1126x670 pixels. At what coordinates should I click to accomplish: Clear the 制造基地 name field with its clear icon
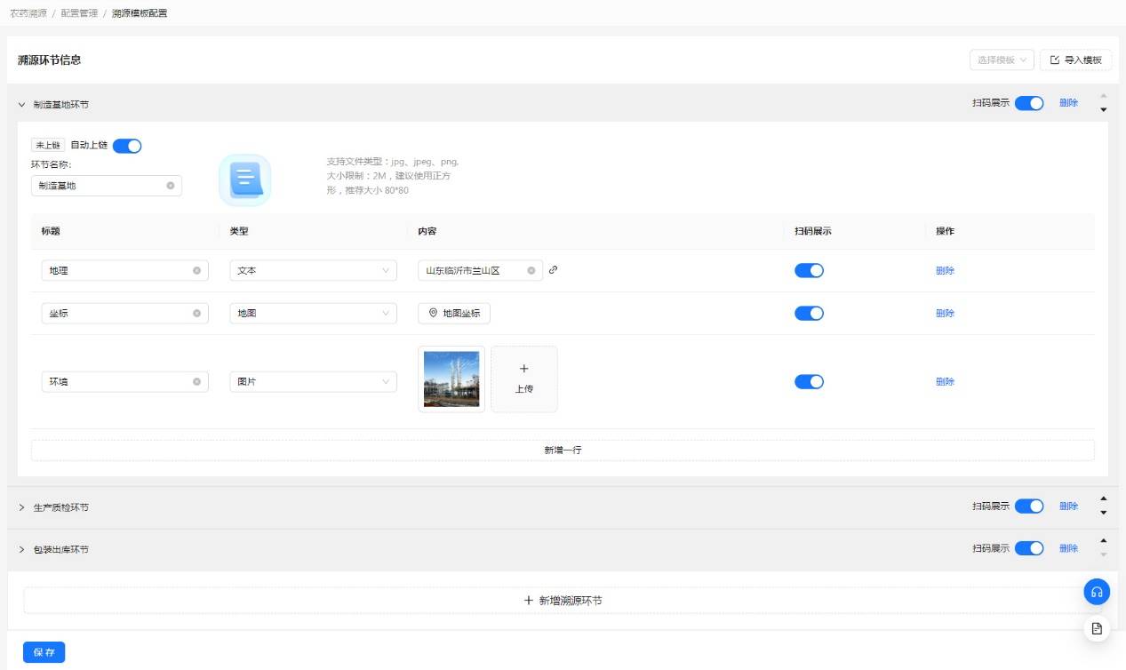(170, 186)
